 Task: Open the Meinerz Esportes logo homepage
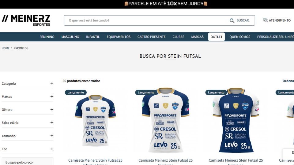click(26, 20)
